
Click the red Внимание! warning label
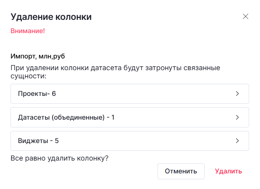tap(28, 31)
